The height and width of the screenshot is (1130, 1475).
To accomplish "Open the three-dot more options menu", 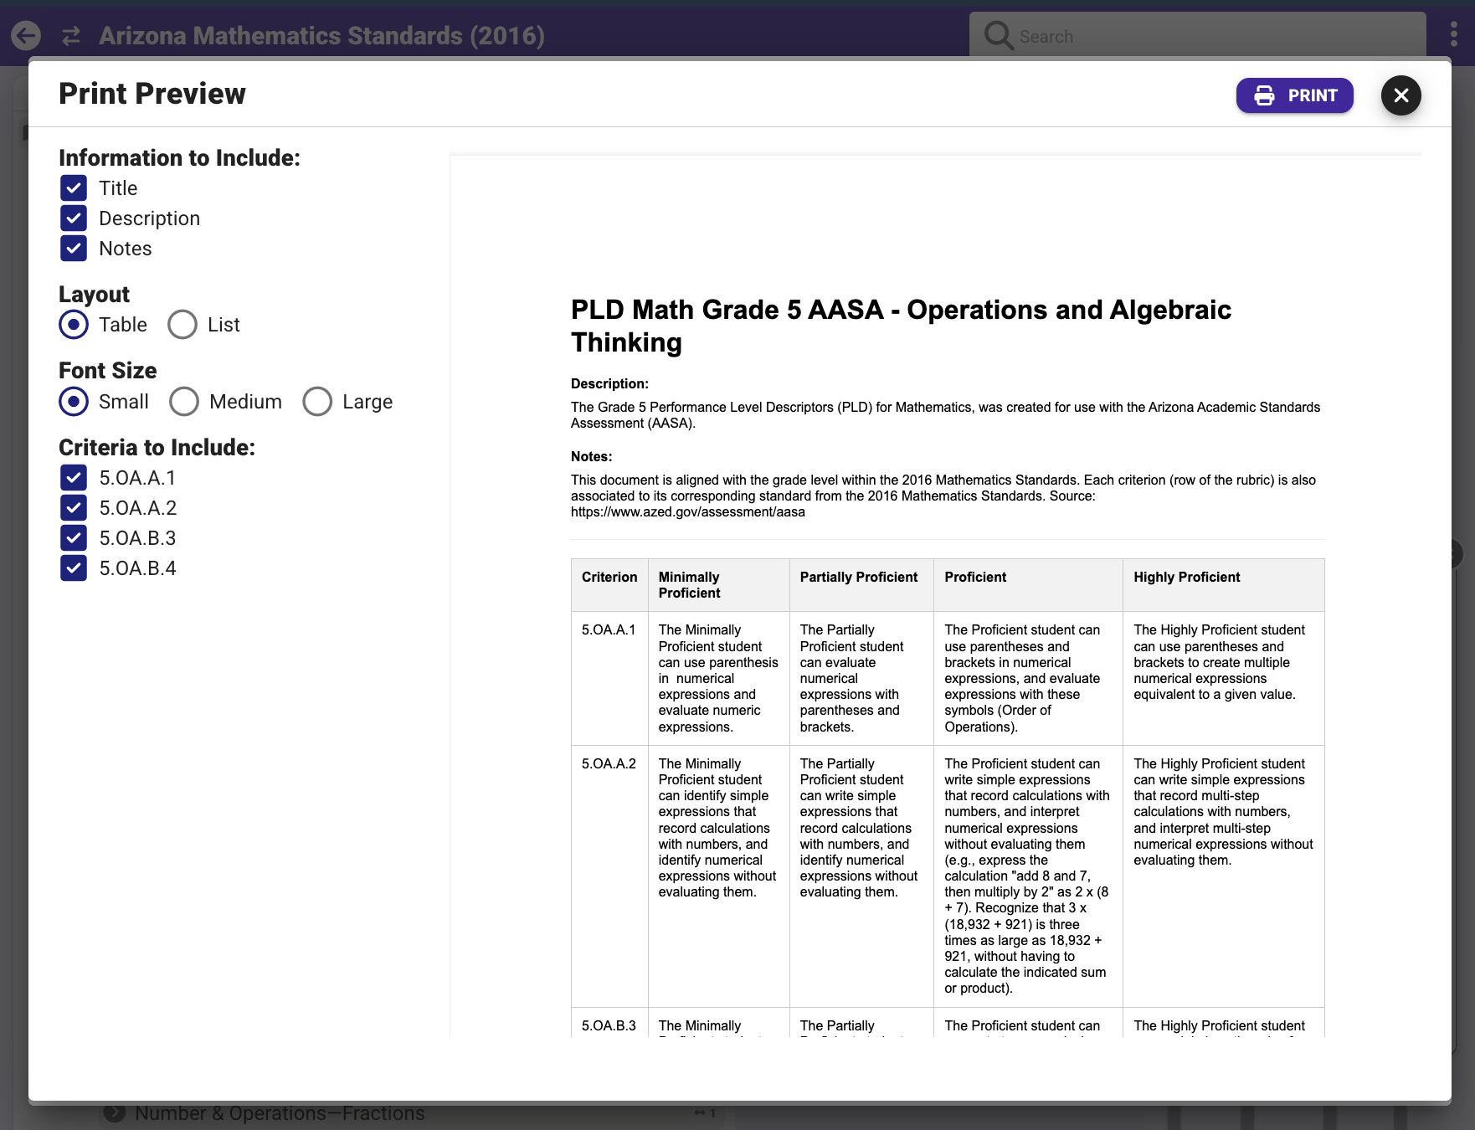I will point(1454,34).
